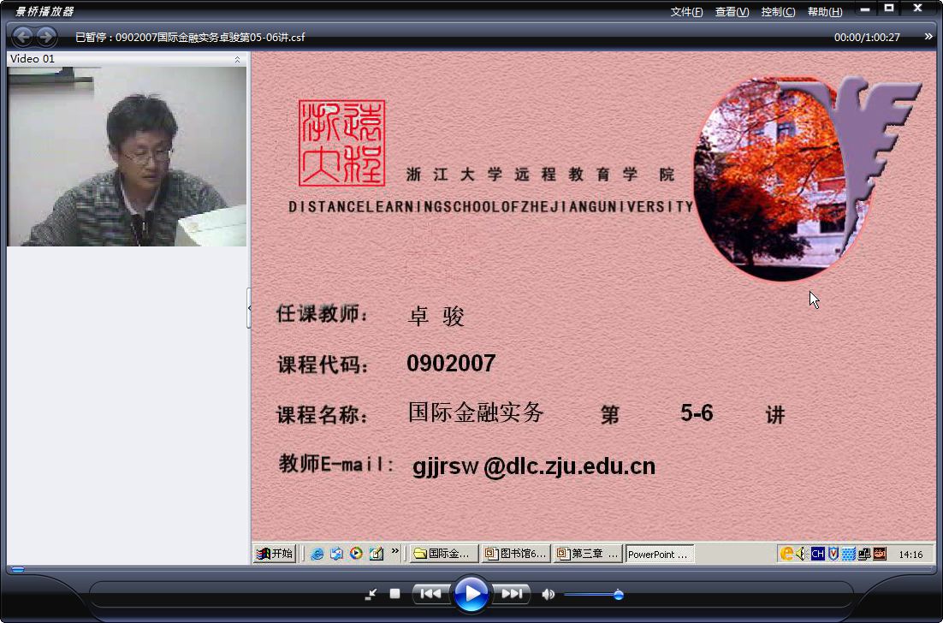
Task: Switch to compact mode using the arrow icon
Action: [371, 595]
